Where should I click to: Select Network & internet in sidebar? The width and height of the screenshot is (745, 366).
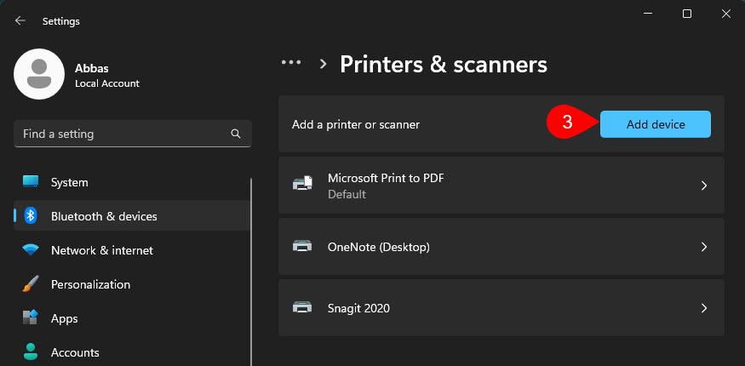pyautogui.click(x=101, y=250)
